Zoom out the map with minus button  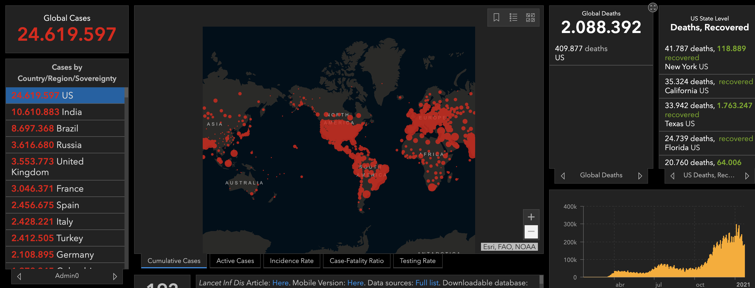[x=531, y=232]
